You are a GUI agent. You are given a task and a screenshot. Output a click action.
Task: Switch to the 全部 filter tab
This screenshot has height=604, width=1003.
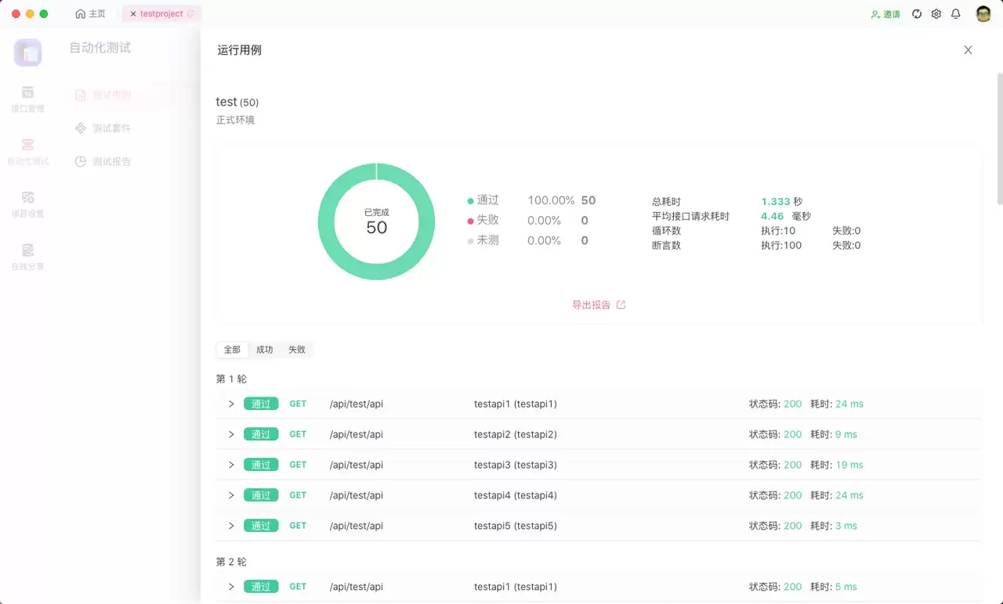232,350
